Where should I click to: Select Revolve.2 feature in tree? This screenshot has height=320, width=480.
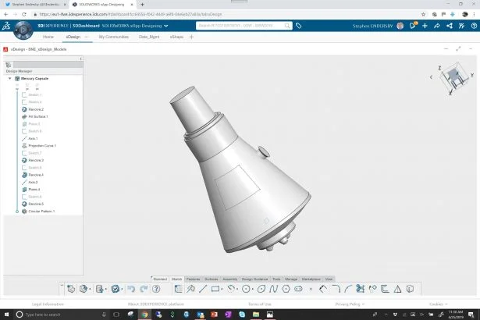tap(36, 109)
